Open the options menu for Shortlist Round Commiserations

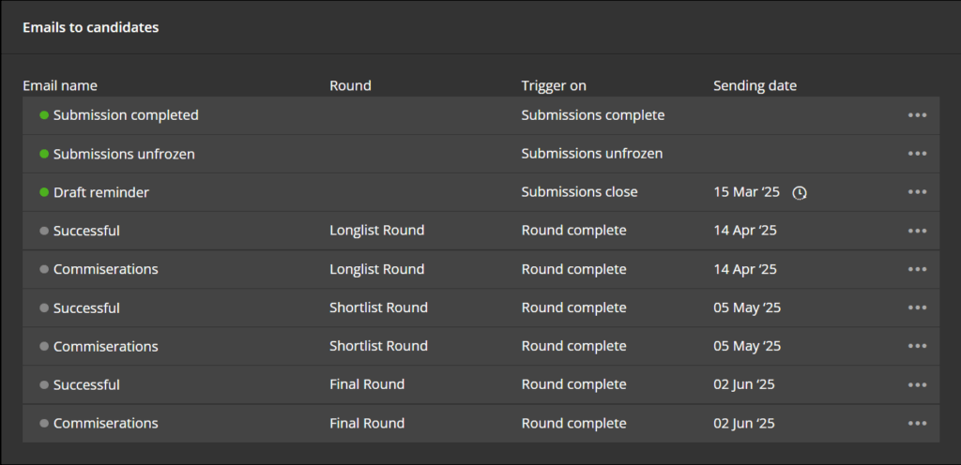[917, 346]
